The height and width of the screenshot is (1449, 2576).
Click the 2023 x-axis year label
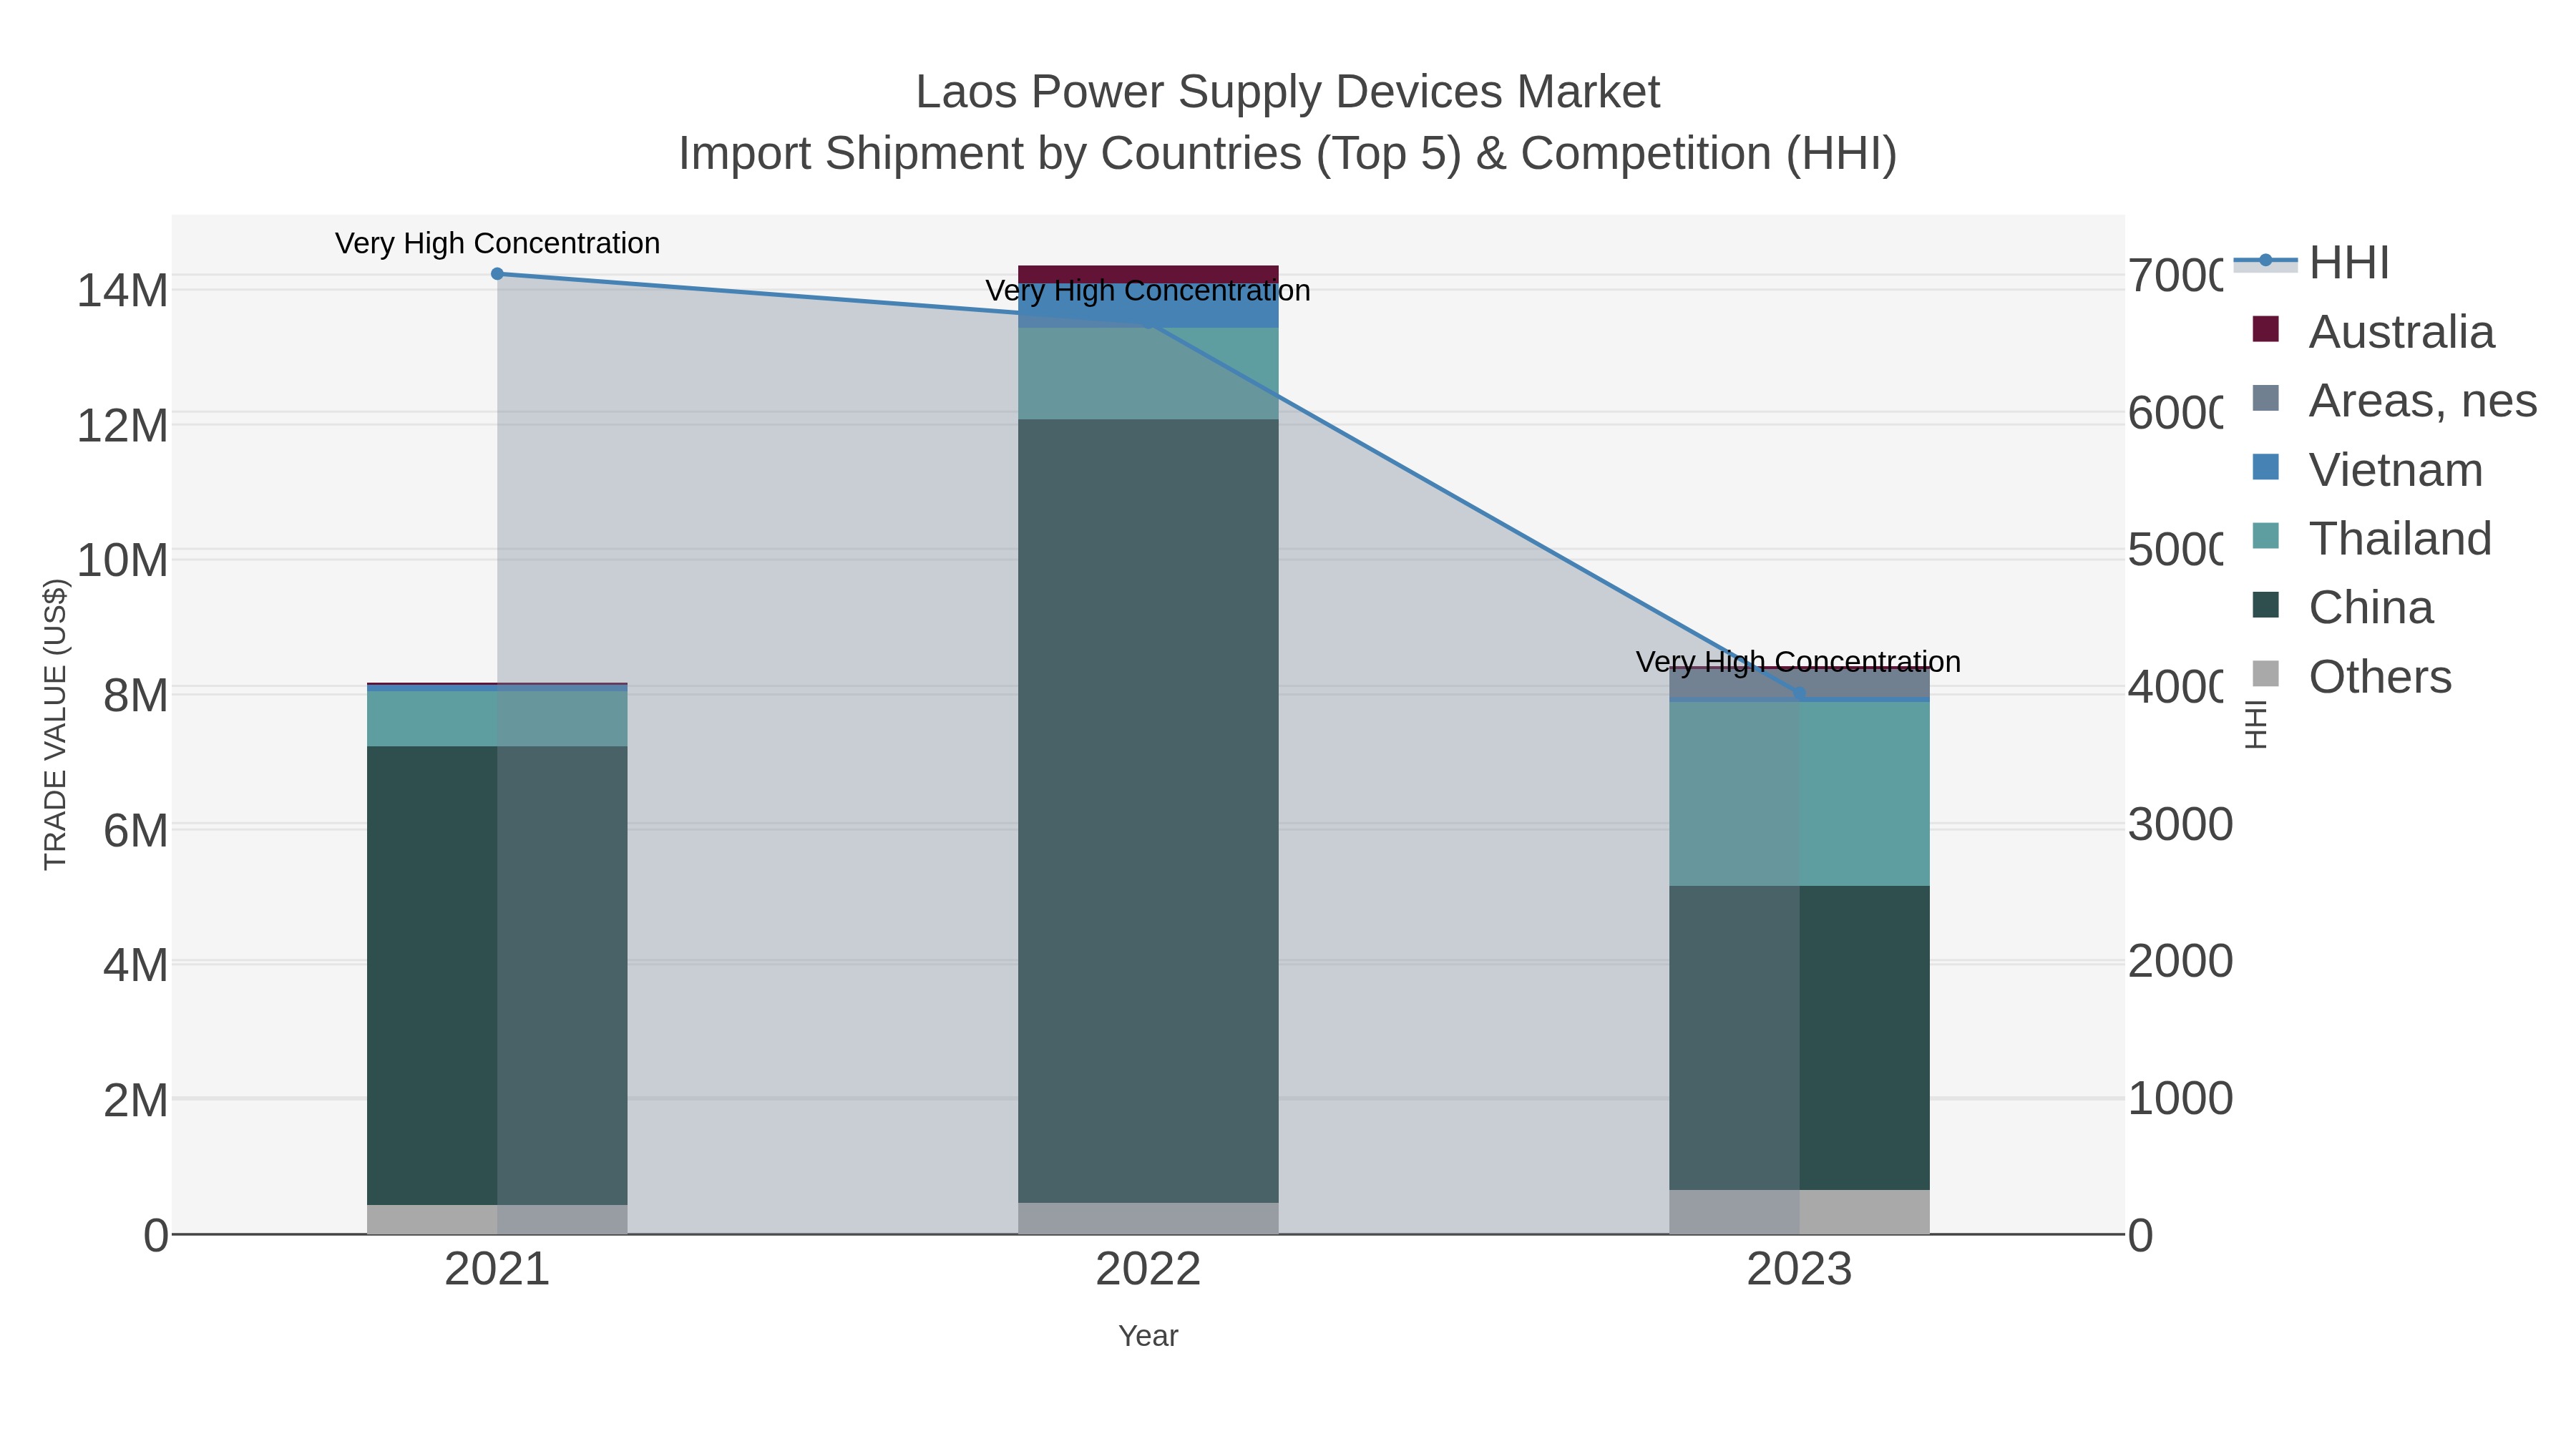pos(1799,1270)
